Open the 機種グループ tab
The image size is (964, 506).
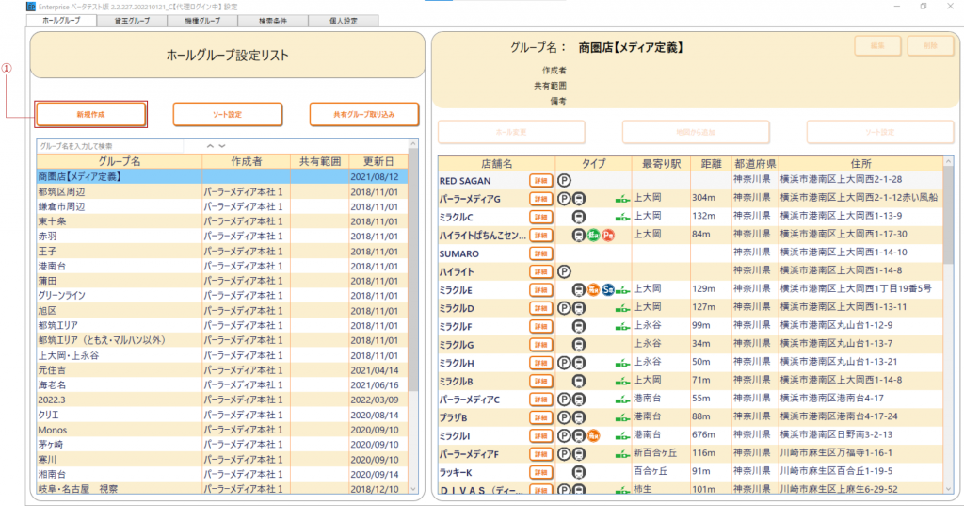202,21
